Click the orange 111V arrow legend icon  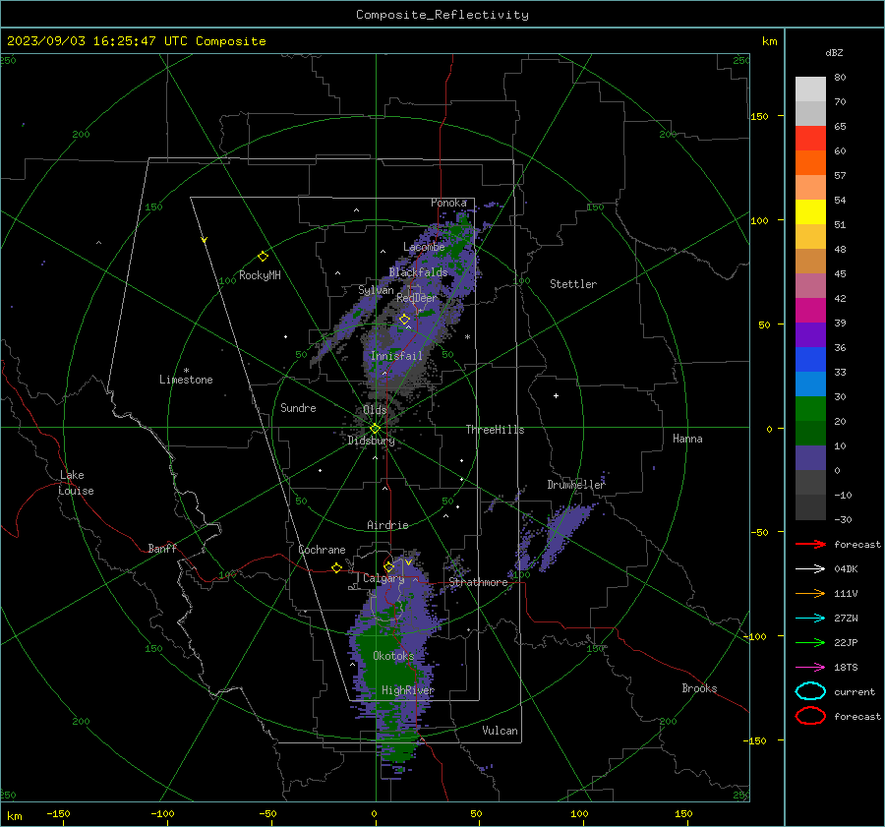point(810,593)
